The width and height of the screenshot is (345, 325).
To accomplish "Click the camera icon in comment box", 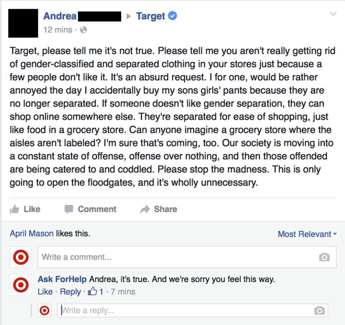I will click(324, 257).
